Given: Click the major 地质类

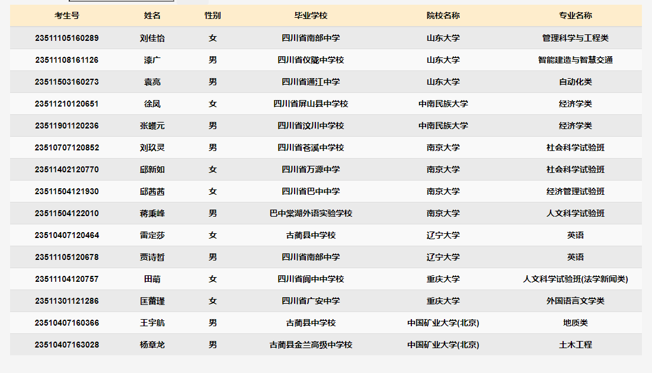Looking at the screenshot, I should [x=576, y=323].
